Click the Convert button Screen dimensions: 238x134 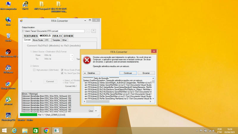50,81
